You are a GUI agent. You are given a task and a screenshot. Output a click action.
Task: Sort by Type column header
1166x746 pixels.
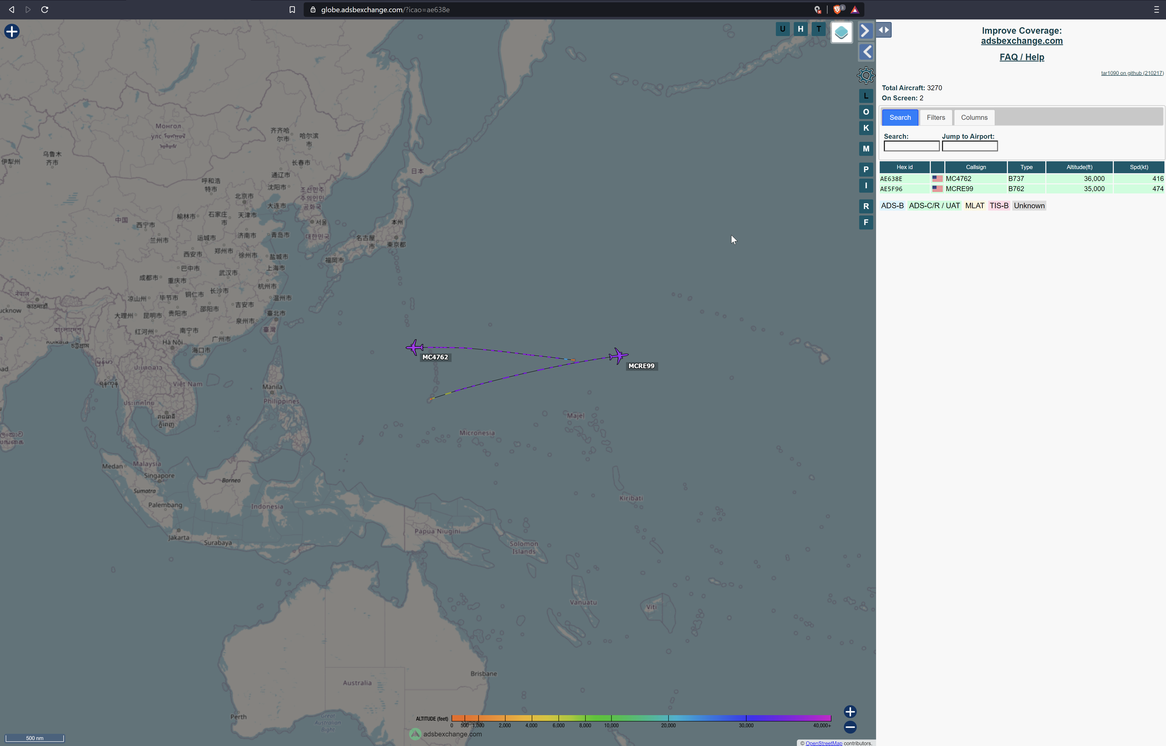pos(1026,167)
